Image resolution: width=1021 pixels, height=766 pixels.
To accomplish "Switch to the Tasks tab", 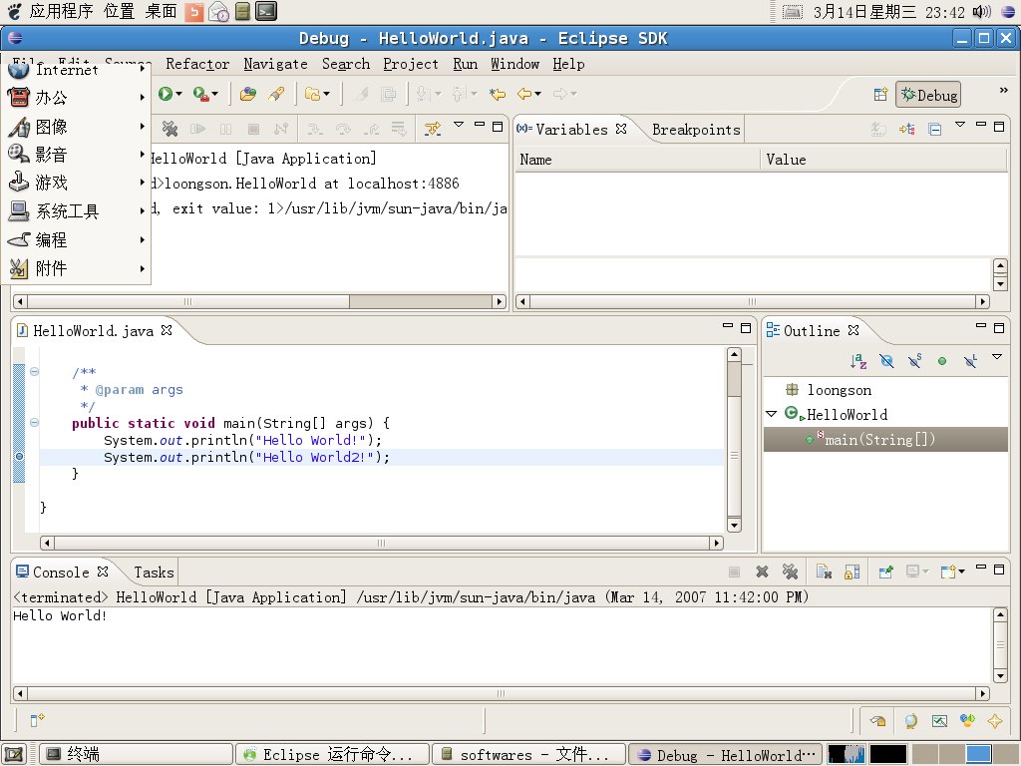I will [154, 572].
